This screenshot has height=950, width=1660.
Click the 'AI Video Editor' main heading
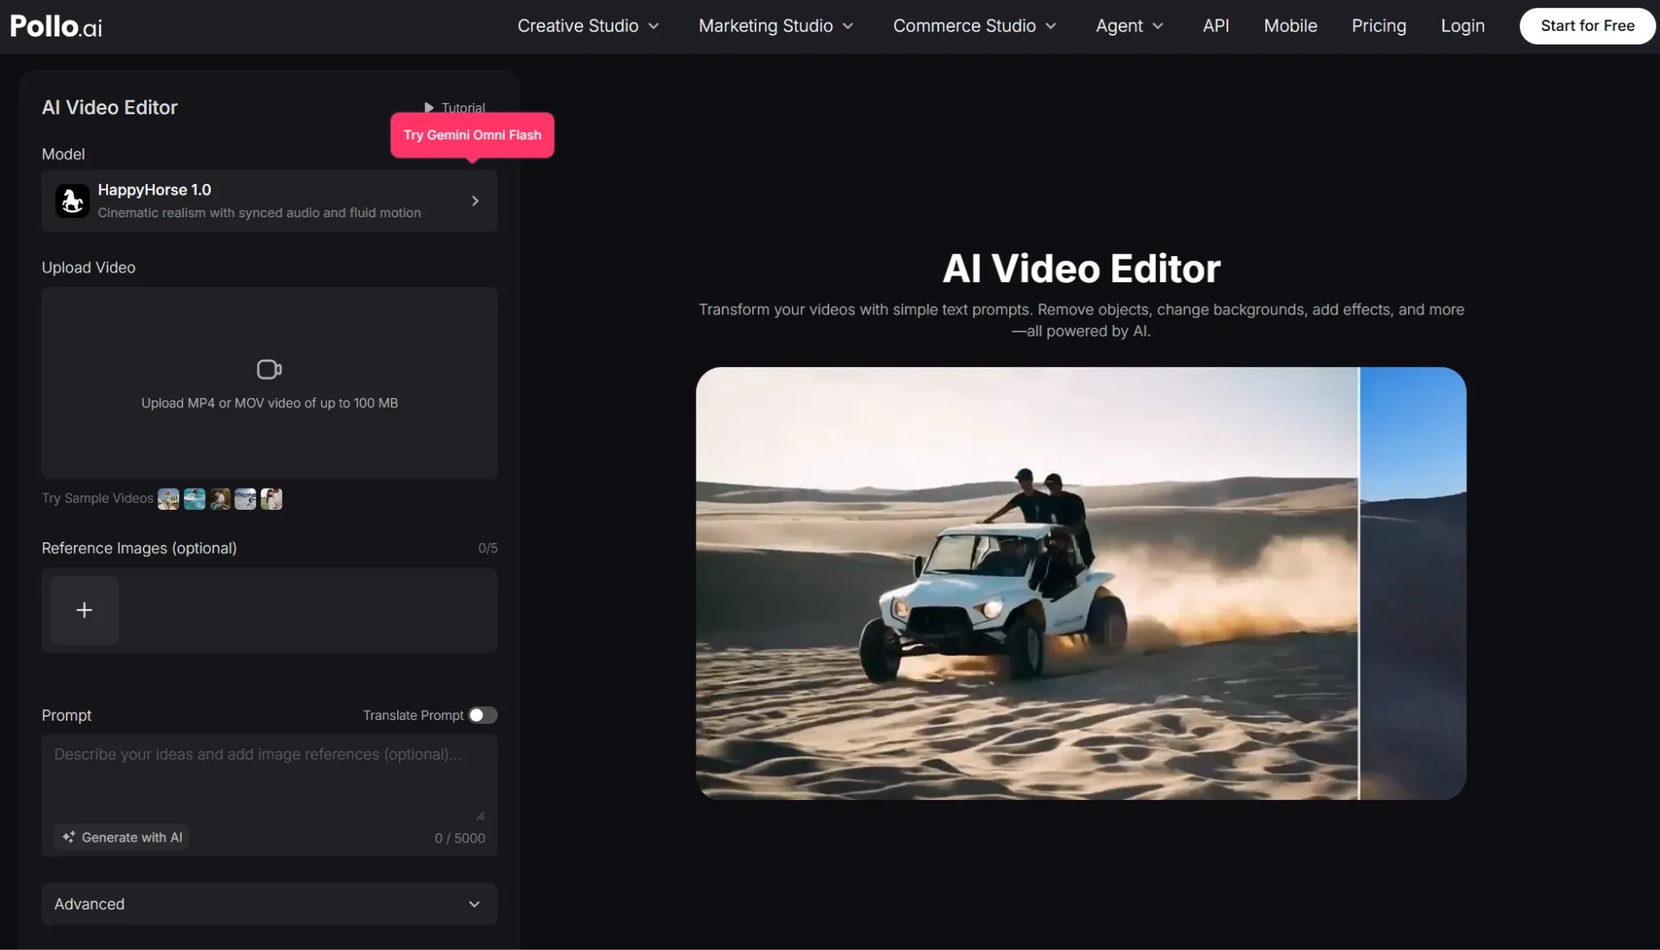click(x=1081, y=268)
